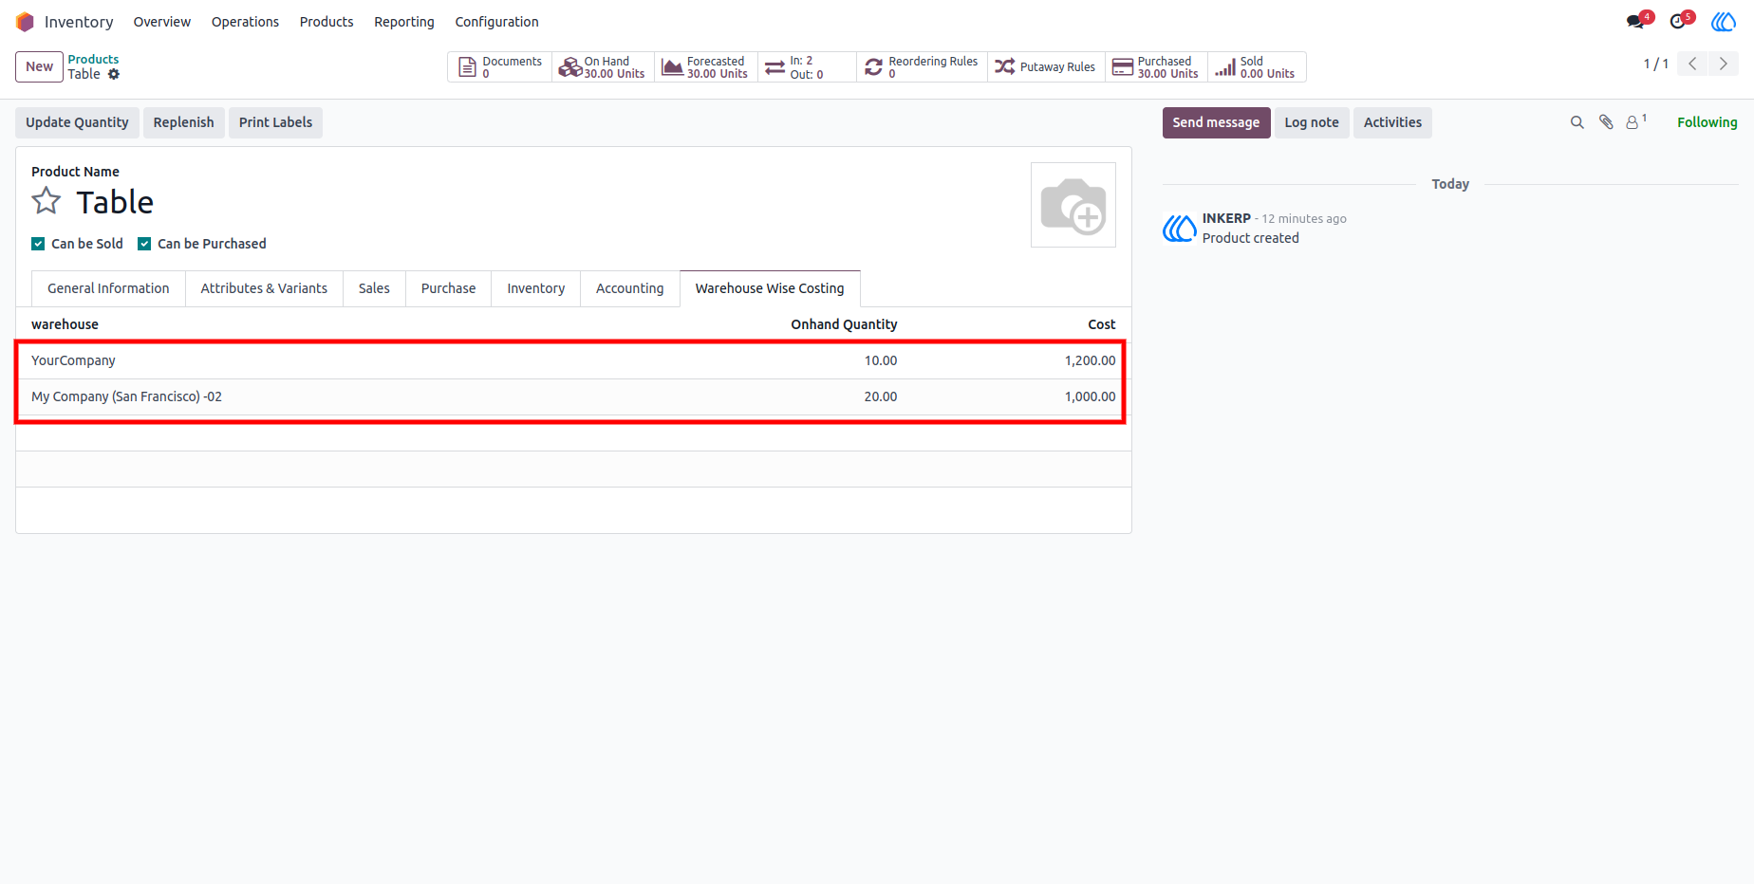Open the activities clock icon
The height and width of the screenshot is (884, 1754).
[x=1680, y=21]
